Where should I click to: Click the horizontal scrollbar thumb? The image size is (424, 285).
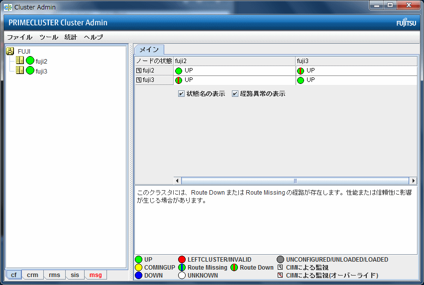[295, 181]
